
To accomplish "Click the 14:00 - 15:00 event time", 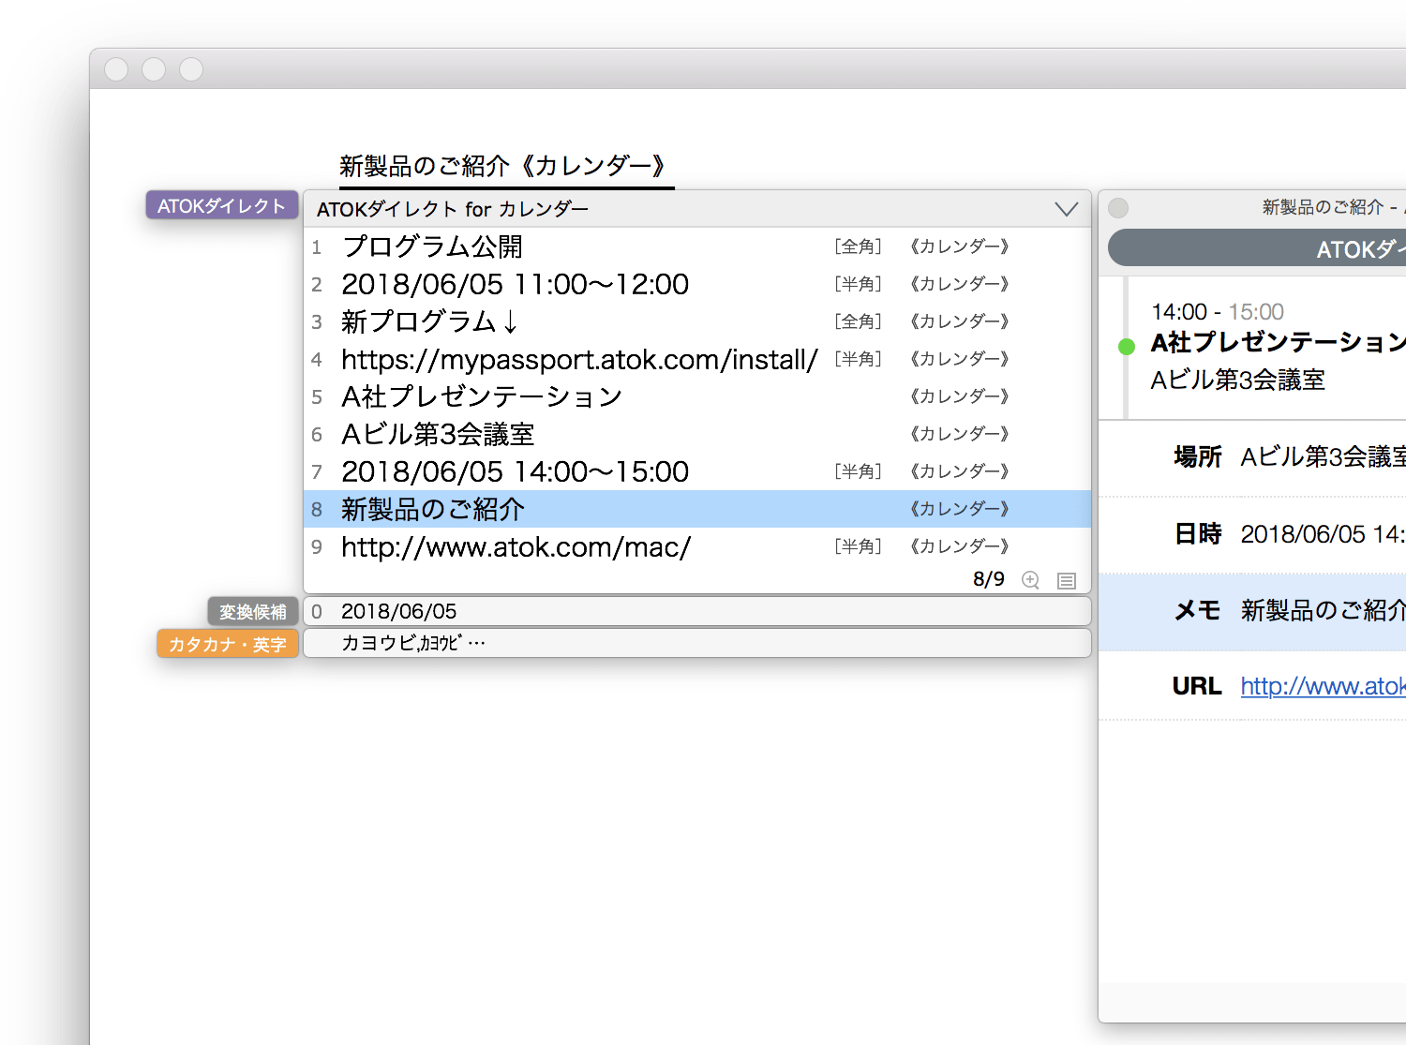I will click(x=1217, y=311).
